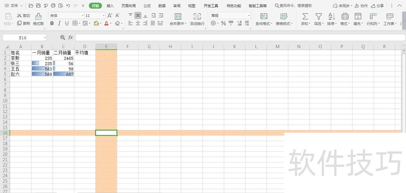Image resolution: width=406 pixels, height=193 pixels.
Task: Click the undo arrow
Action: click(68, 6)
